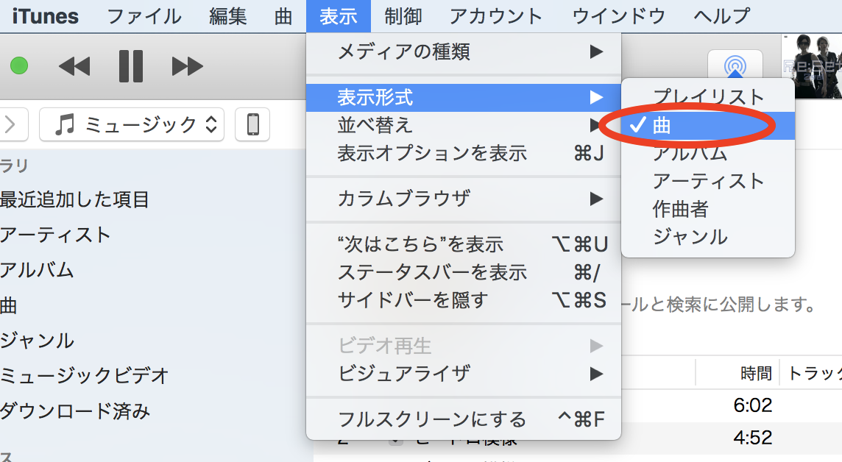Click the rewind previous track button

pos(74,66)
